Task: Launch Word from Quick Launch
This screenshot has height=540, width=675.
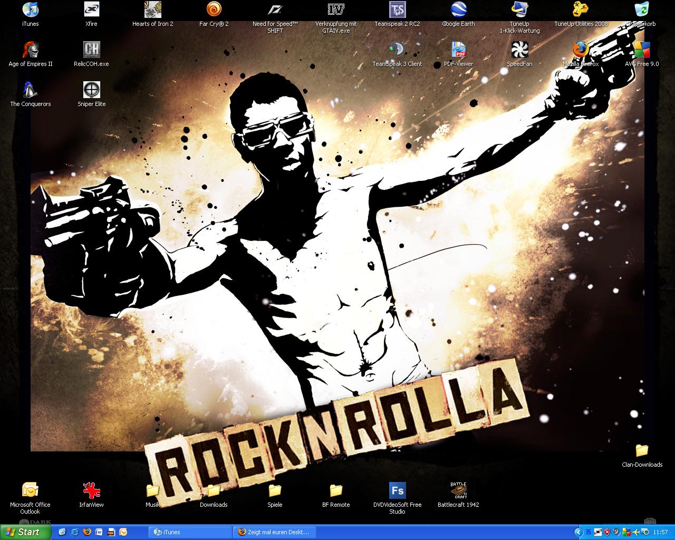Action: [99, 532]
